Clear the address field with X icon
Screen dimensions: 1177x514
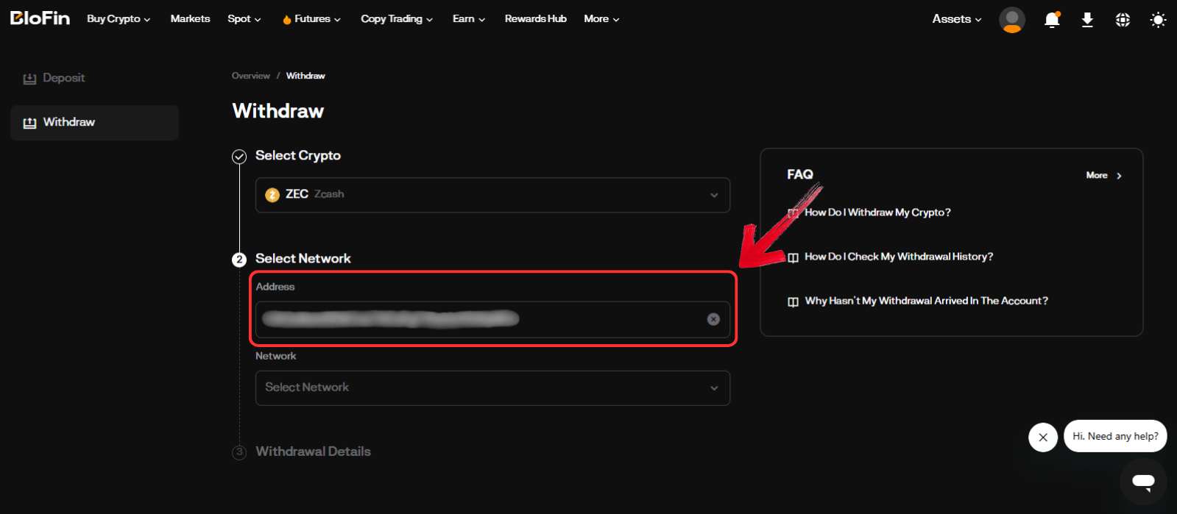[x=713, y=319]
